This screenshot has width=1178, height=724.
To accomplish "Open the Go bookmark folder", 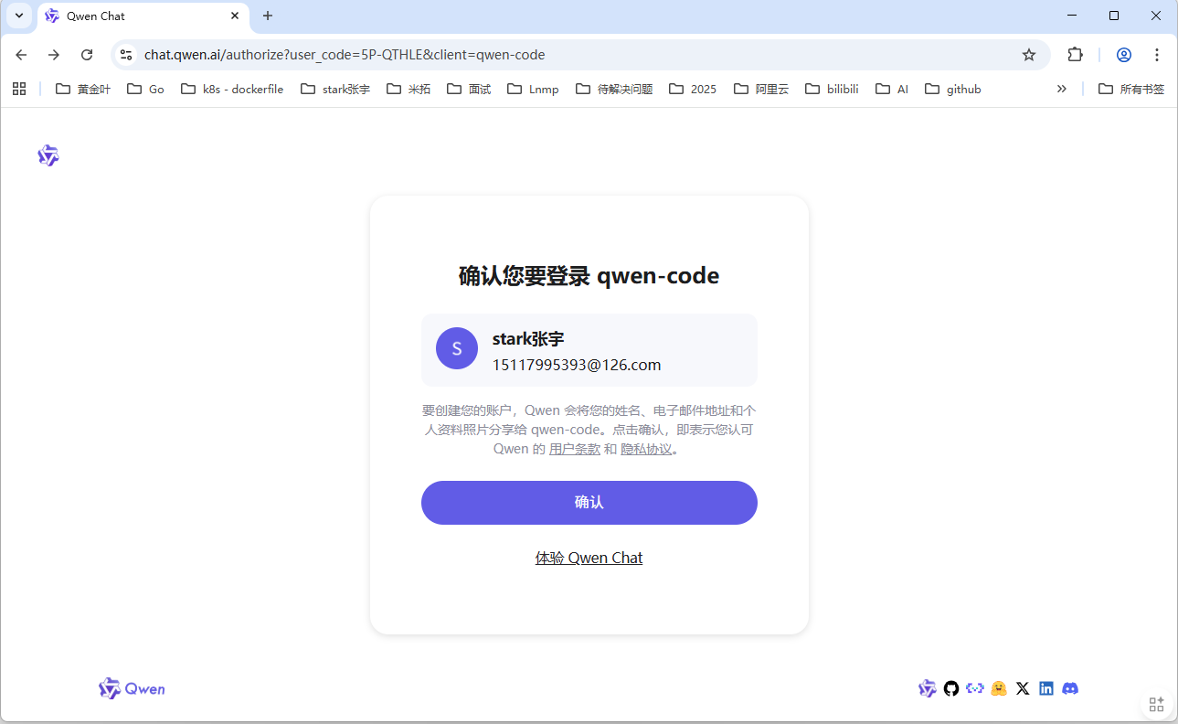I will (x=145, y=89).
